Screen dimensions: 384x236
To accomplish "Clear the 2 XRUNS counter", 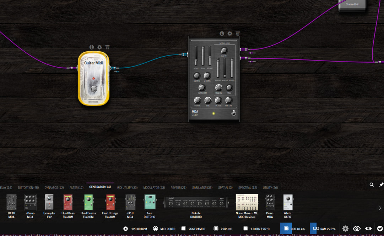I will pyautogui.click(x=223, y=229).
